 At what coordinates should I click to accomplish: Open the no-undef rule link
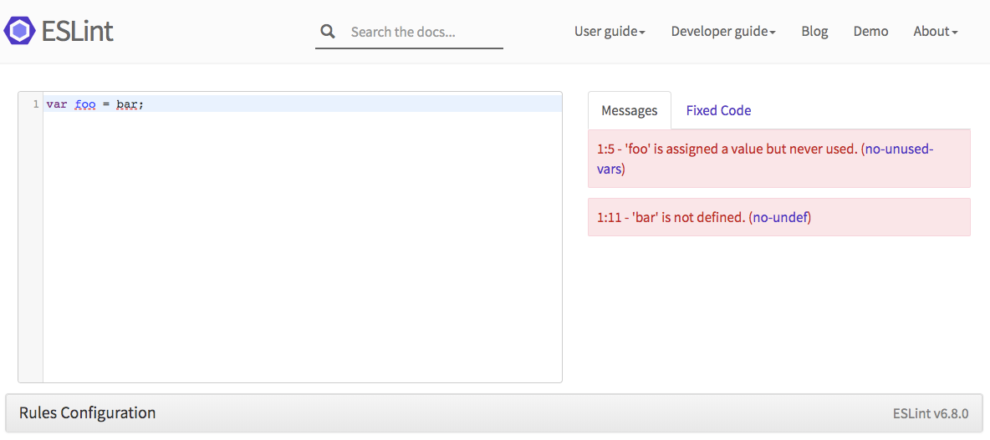pos(779,217)
